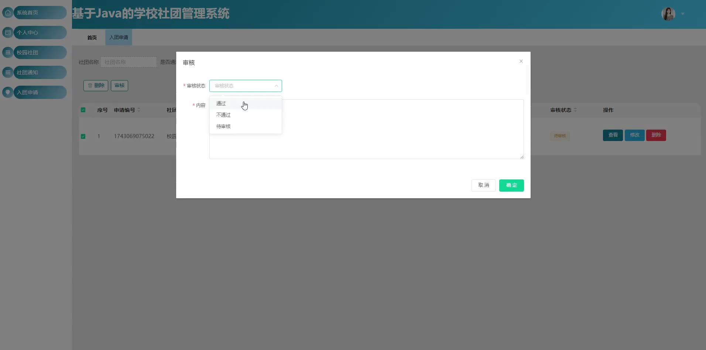Choose 待审核 from the status list
706x350 pixels.
tap(246, 126)
